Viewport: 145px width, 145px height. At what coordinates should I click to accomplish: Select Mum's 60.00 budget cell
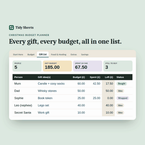click(x=81, y=84)
